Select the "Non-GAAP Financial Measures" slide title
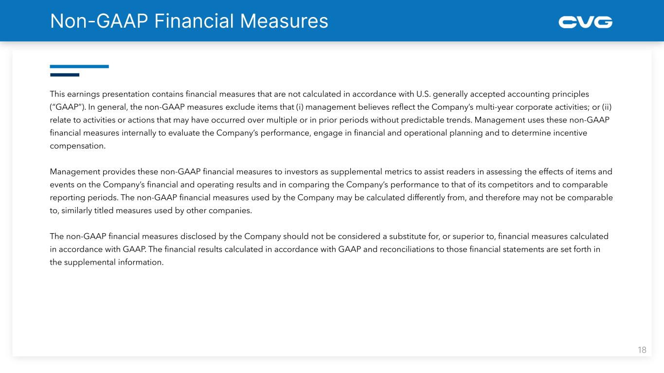 click(189, 21)
